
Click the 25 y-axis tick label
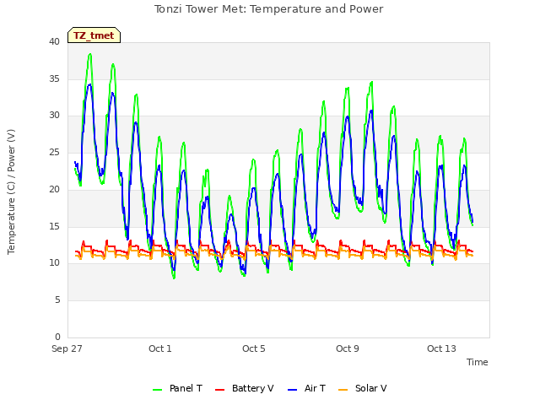(54, 152)
